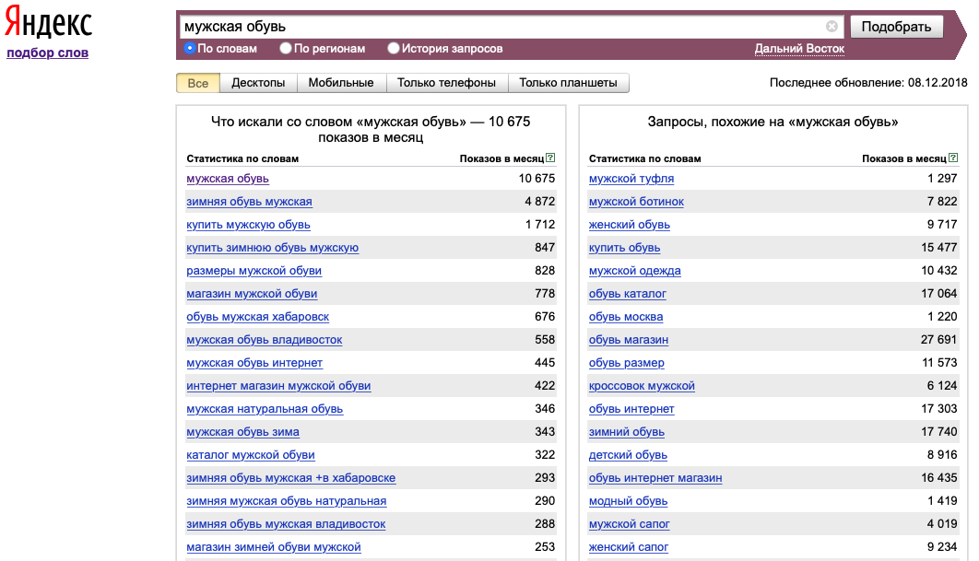Click the Яндекс logo
The height and width of the screenshot is (561, 979).
[49, 22]
